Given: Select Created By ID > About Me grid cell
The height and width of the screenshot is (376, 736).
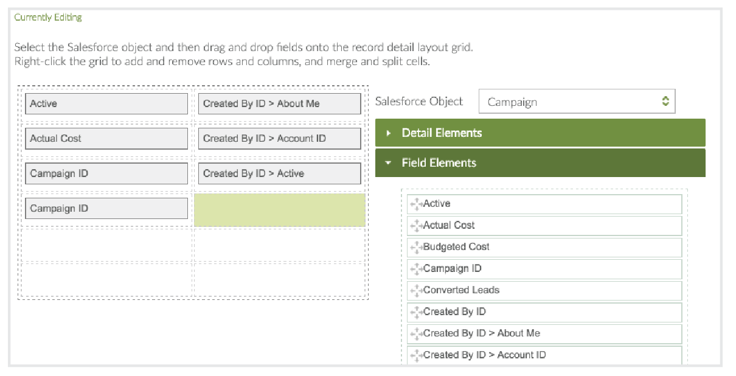Looking at the screenshot, I should [x=279, y=104].
